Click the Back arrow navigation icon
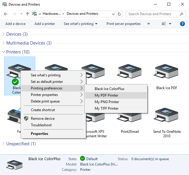The width and height of the screenshot is (189, 175). point(6,14)
